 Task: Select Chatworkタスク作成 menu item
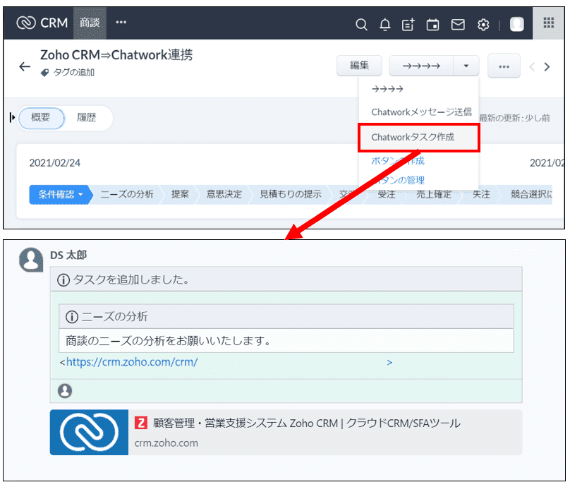tap(418, 138)
